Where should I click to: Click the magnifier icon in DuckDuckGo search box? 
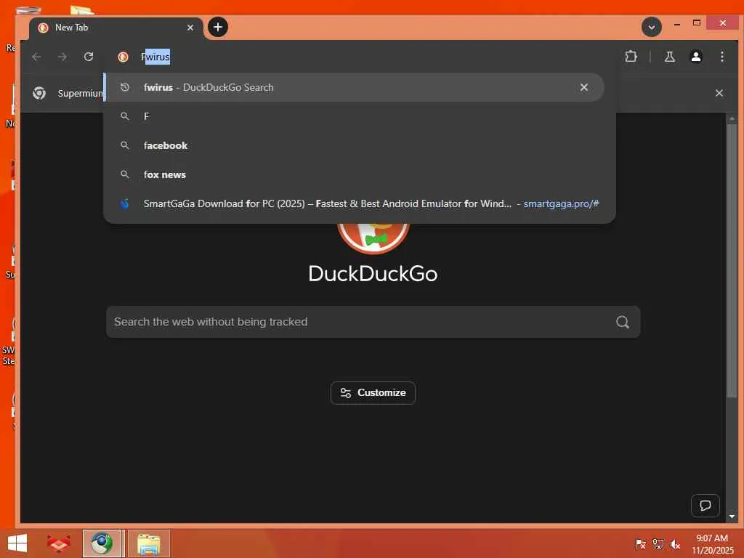623,322
